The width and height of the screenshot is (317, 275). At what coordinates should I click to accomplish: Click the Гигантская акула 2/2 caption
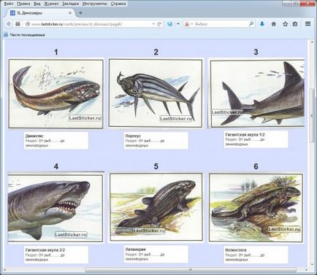coord(45,250)
